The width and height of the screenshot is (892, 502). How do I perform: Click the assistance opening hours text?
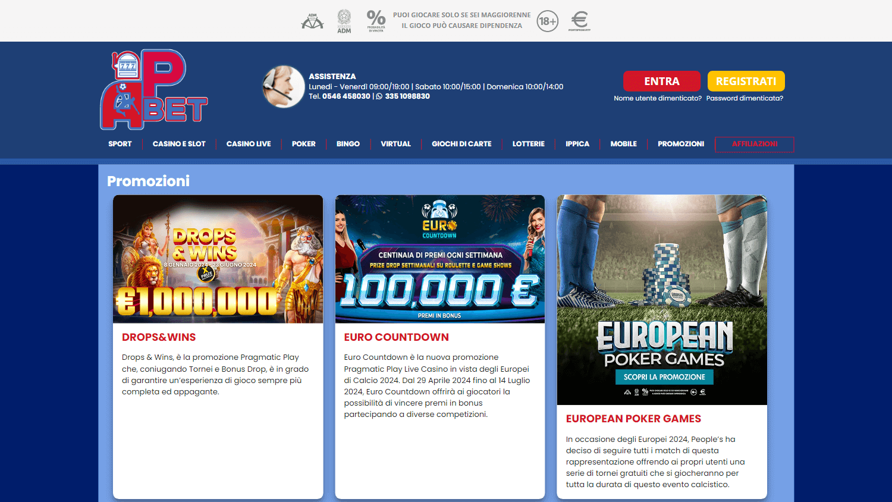[x=436, y=87]
